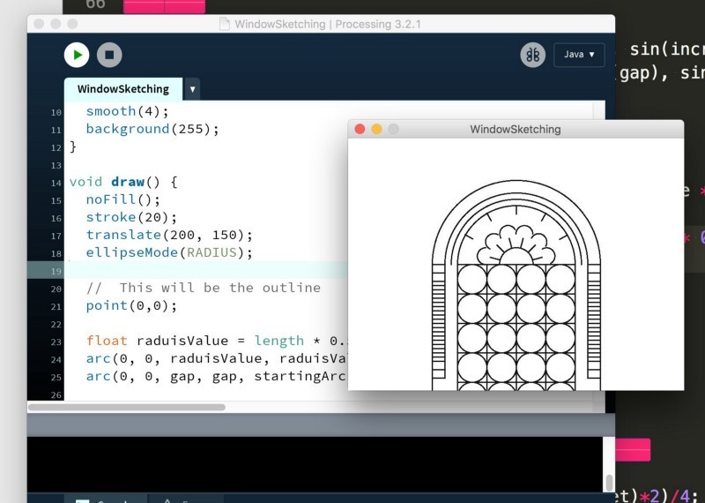Screen dimensions: 705x503
Task: Click line number 14 in the gutter
Action: point(56,183)
